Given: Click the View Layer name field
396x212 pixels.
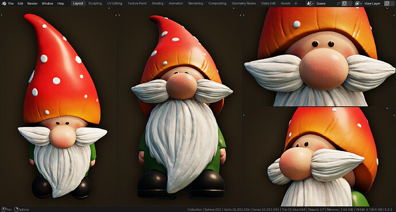Looking at the screenshot, I should point(373,3).
